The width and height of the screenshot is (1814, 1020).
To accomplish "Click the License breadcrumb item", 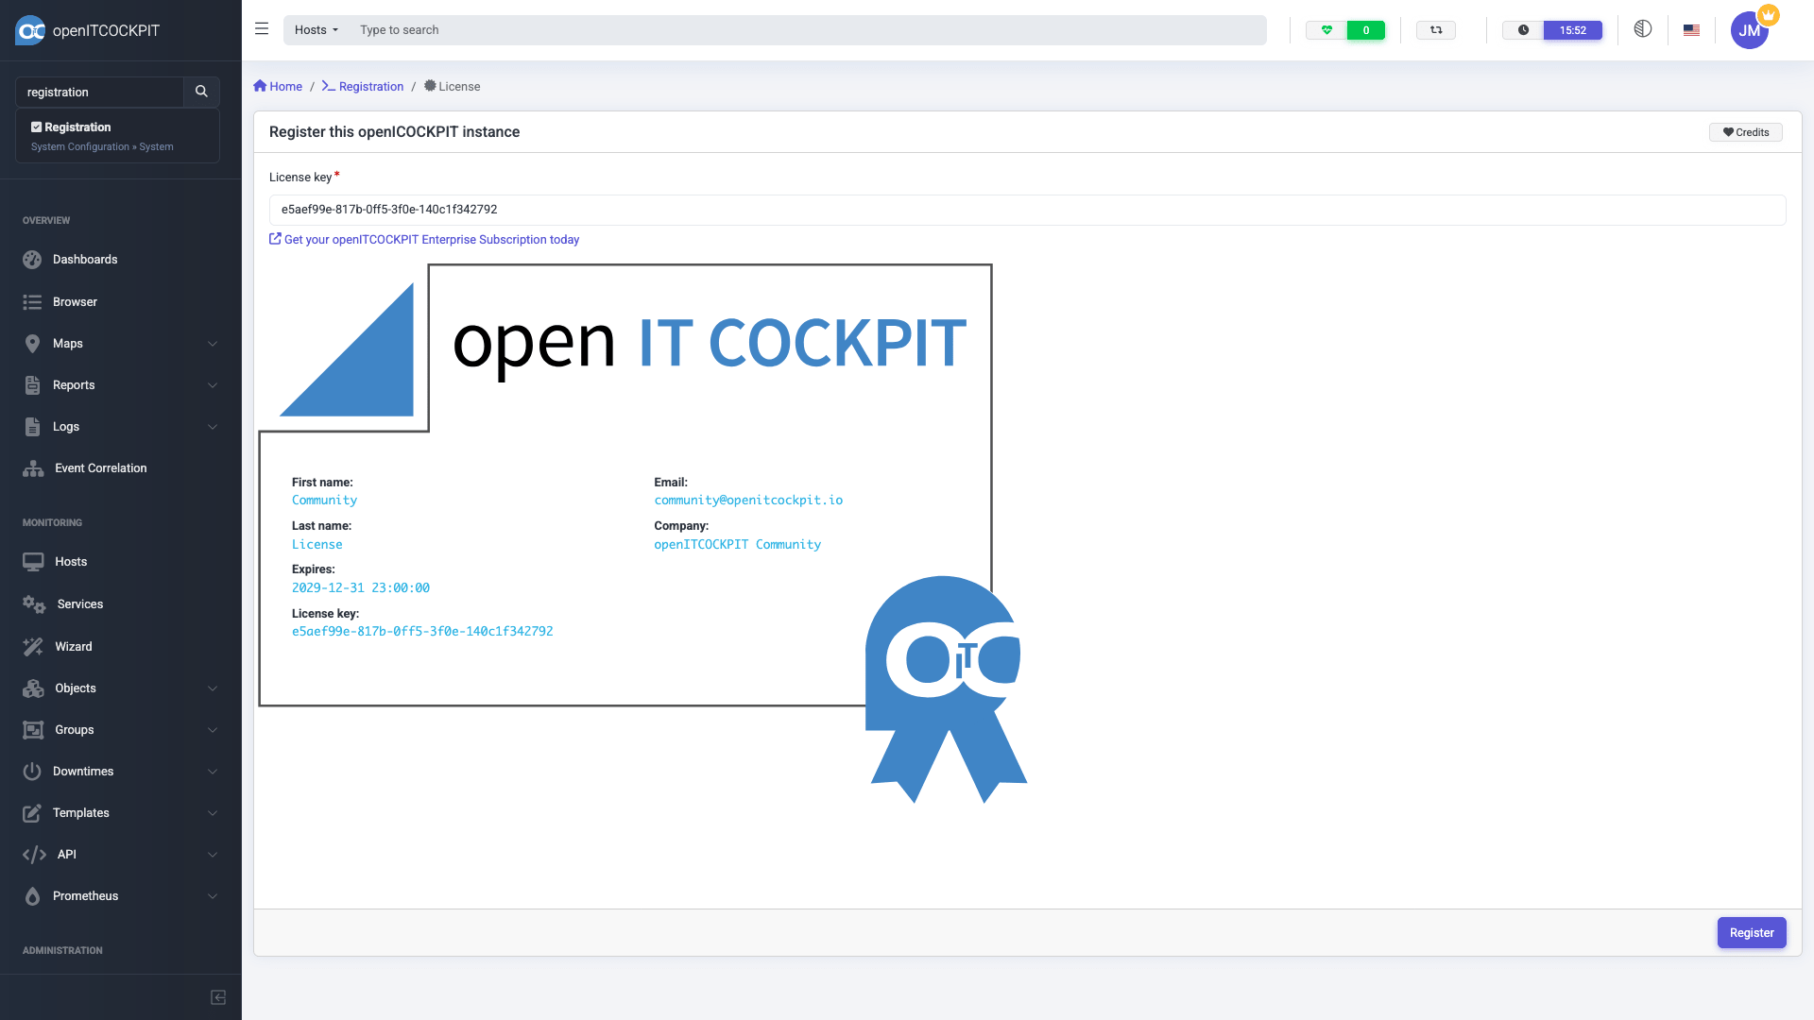I will tap(452, 86).
